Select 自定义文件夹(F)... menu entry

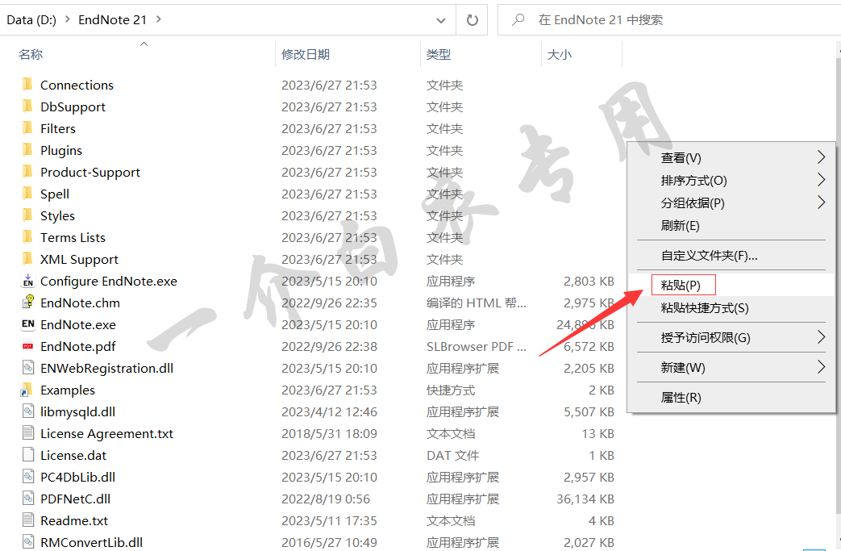pos(731,256)
